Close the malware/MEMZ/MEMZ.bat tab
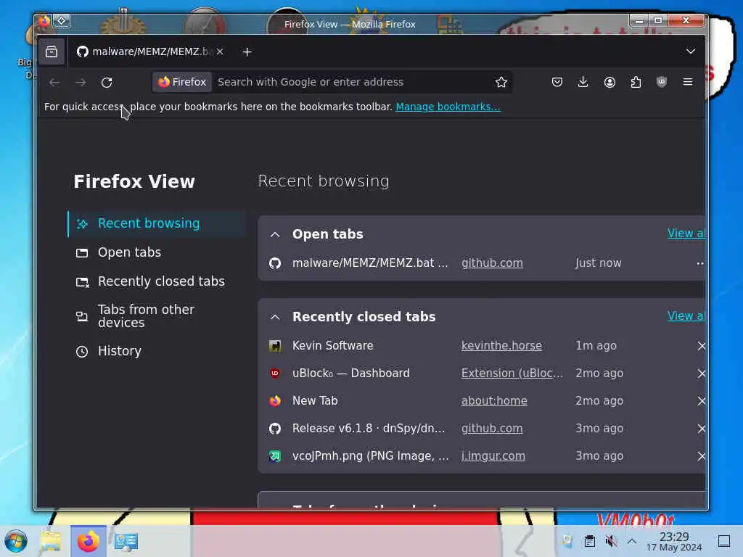This screenshot has width=743, height=557. point(220,51)
